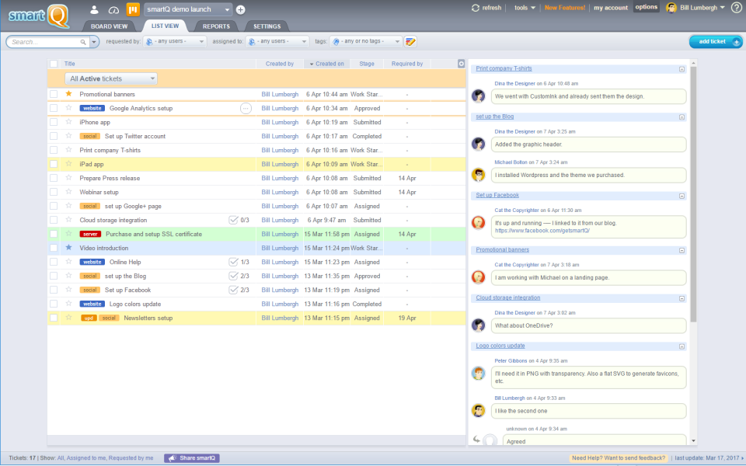Select the checkbox for iPad app
Image resolution: width=746 pixels, height=466 pixels.
click(54, 164)
